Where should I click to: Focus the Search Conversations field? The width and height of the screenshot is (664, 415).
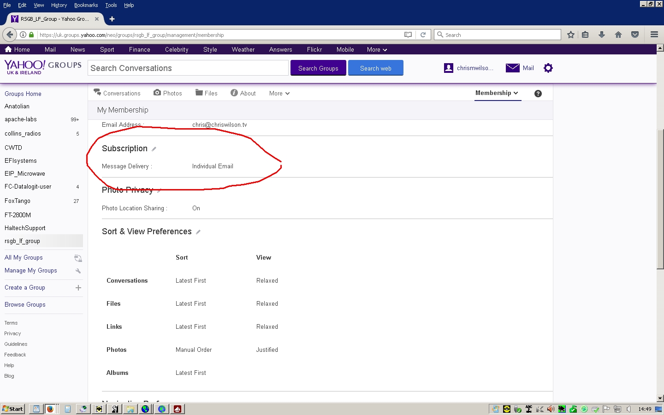pos(188,68)
